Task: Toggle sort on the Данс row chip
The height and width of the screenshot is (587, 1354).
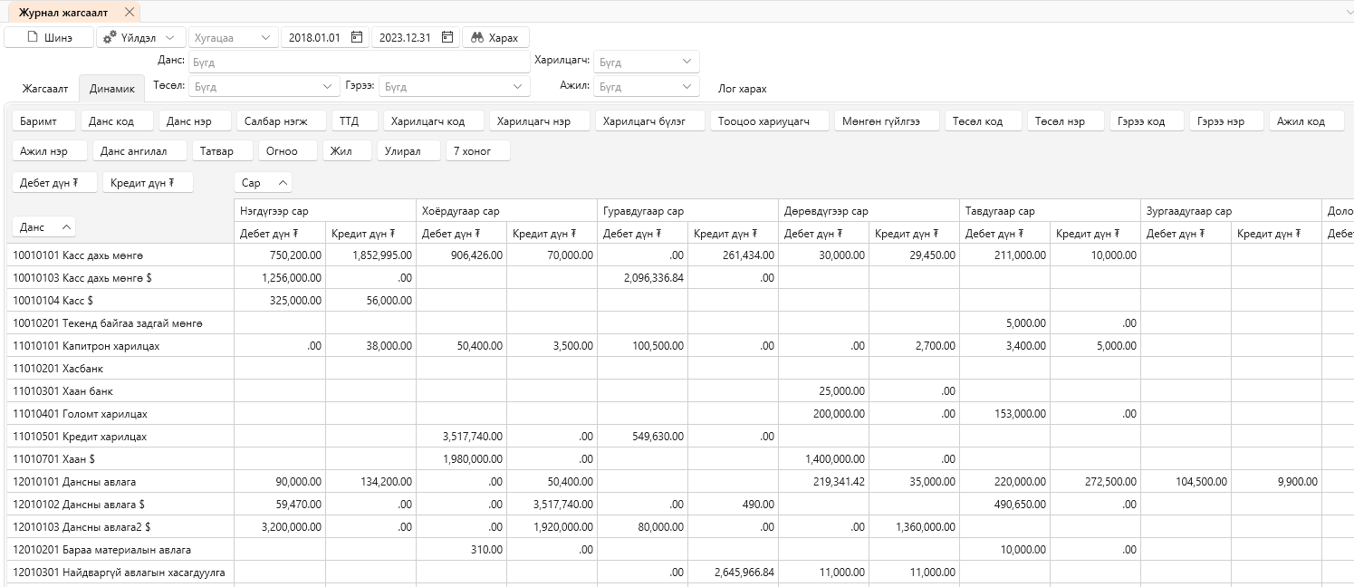Action: click(x=44, y=226)
